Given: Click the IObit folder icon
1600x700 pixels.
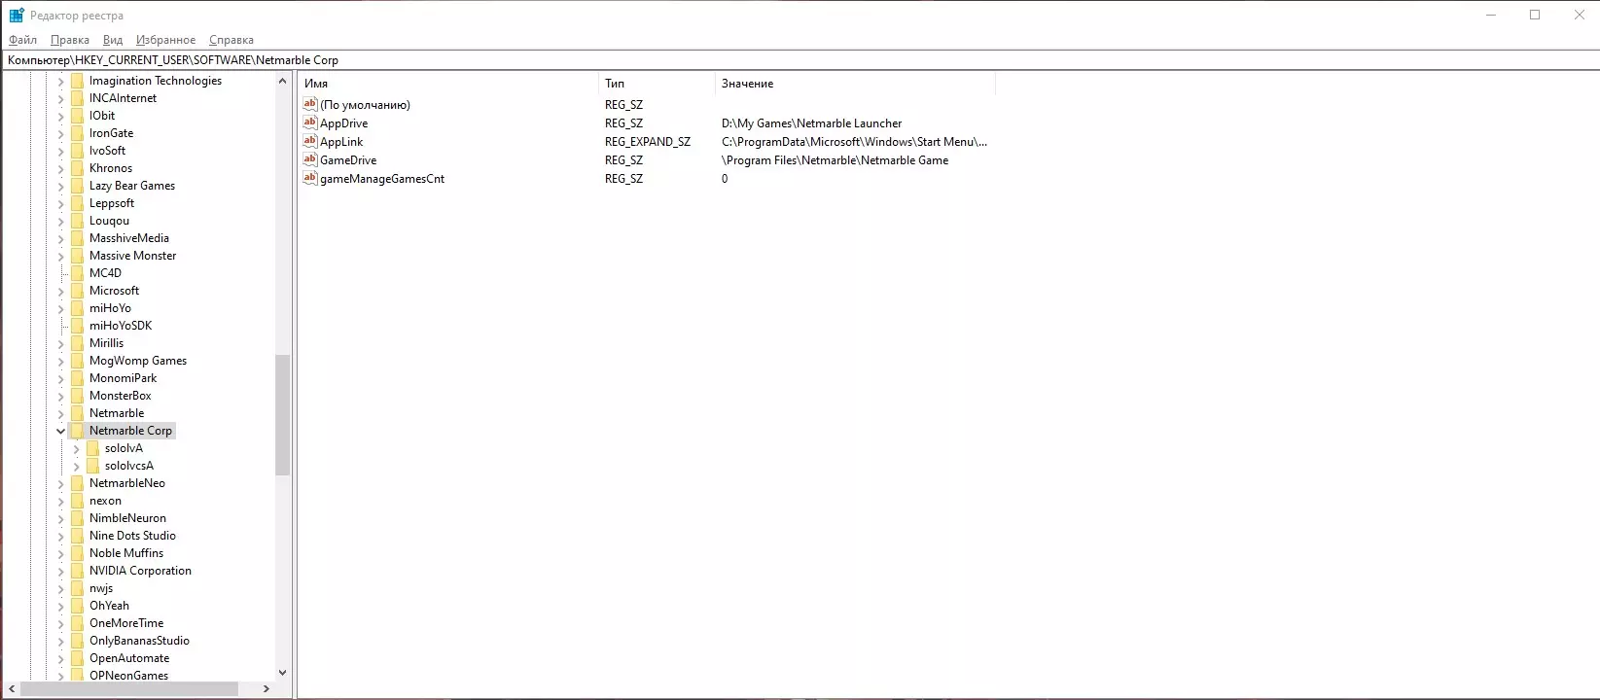Looking at the screenshot, I should click(x=77, y=116).
